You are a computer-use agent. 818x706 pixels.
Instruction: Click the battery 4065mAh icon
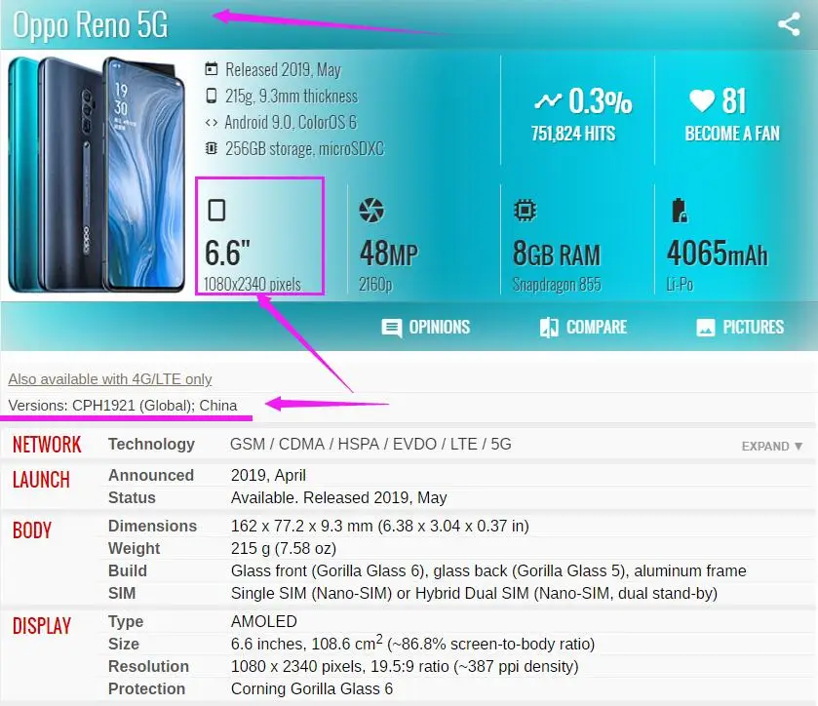click(679, 211)
